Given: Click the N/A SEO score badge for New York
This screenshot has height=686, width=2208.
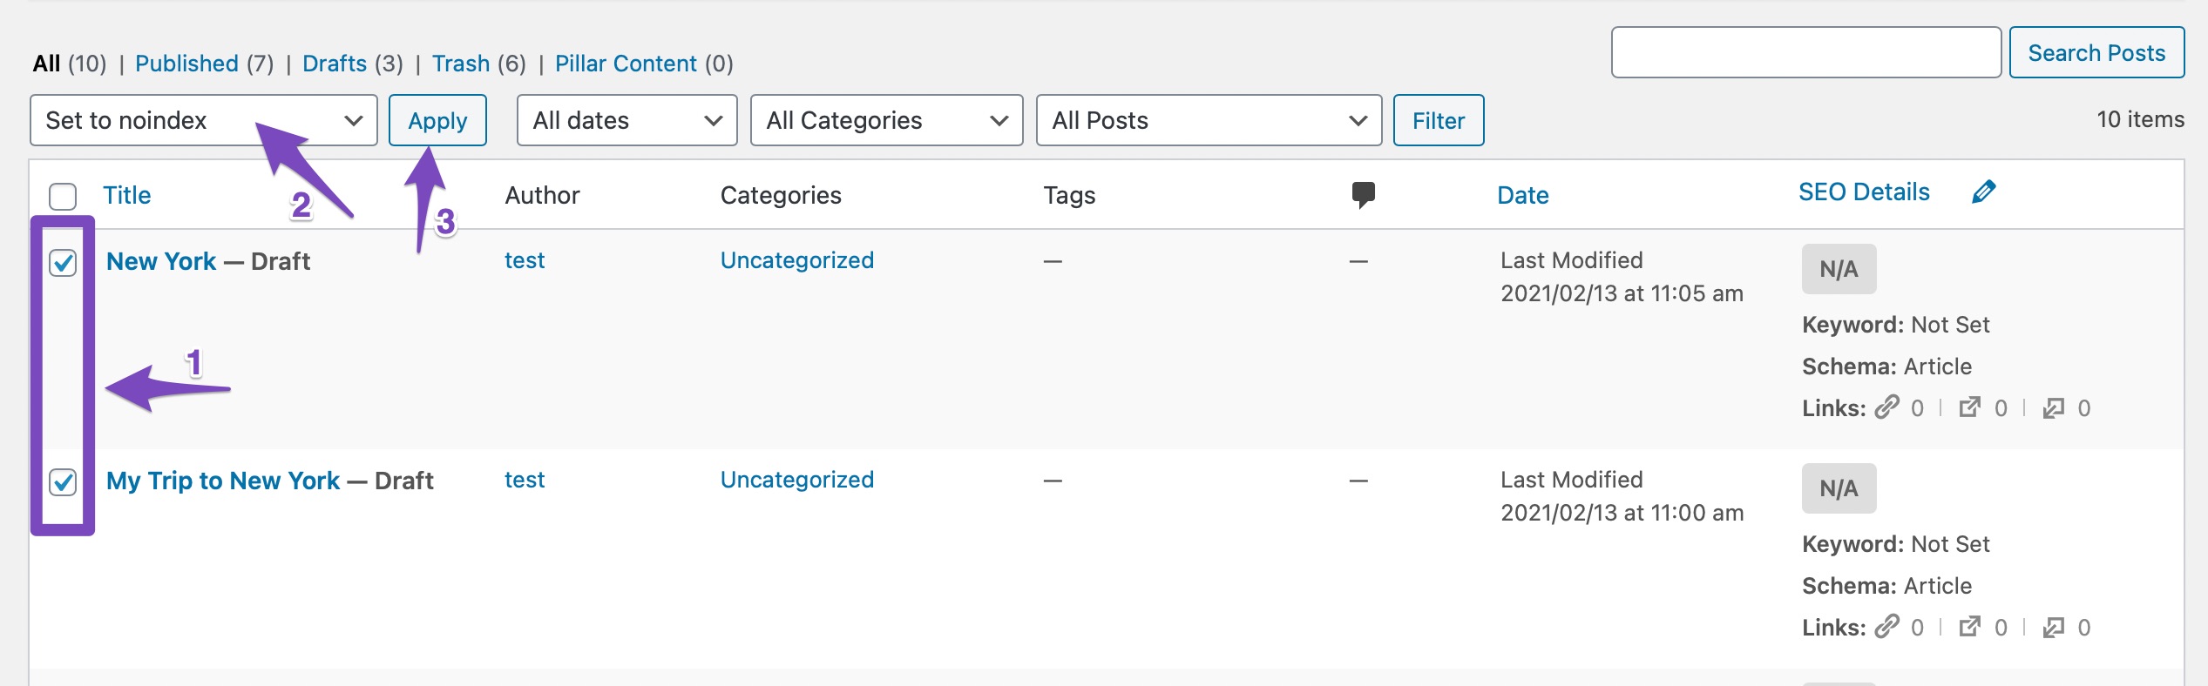Looking at the screenshot, I should click(x=1839, y=269).
